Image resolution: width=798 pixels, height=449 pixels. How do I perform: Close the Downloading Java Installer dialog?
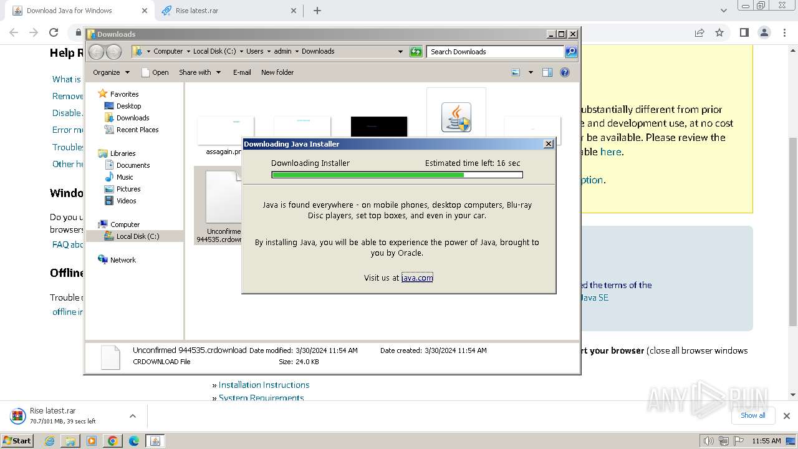click(x=549, y=144)
